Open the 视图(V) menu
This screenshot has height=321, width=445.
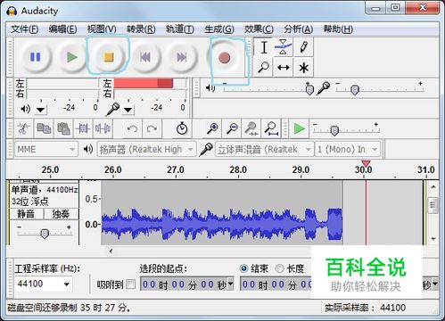[102, 29]
